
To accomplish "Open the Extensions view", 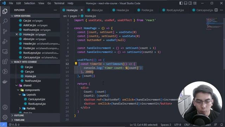I will click(x=5, y=62).
